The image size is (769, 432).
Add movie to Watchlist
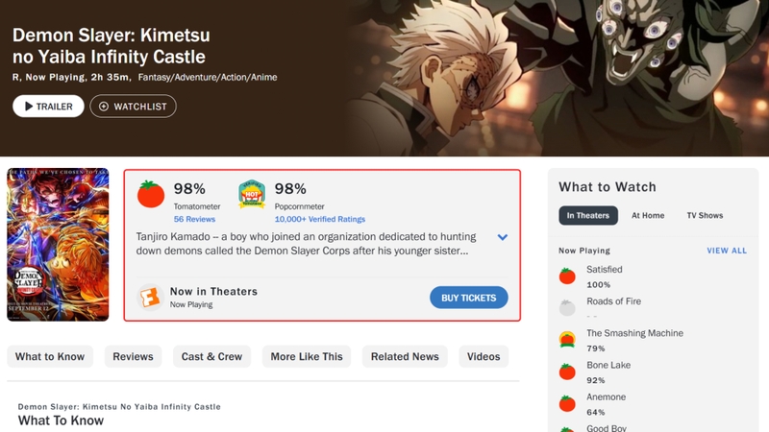pos(133,107)
